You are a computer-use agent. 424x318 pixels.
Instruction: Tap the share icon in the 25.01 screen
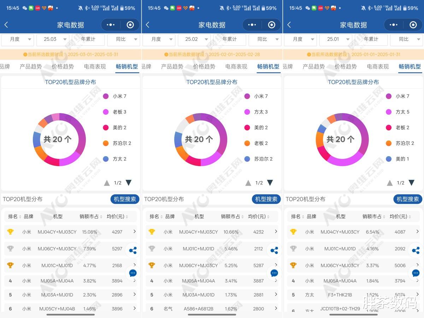[416, 251]
